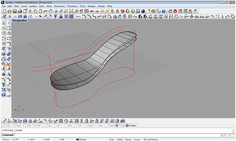Enable the Knot osnap checkbox
Screen dimensions: 236x141
[x=96, y=126]
